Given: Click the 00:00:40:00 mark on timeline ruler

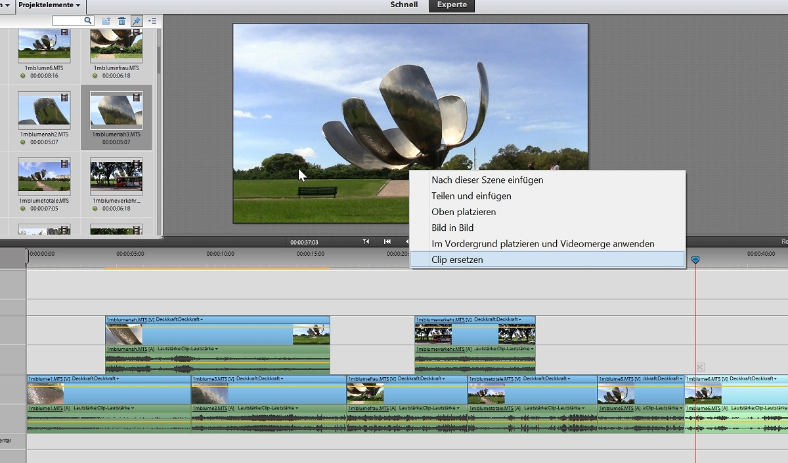Looking at the screenshot, I should [x=760, y=254].
